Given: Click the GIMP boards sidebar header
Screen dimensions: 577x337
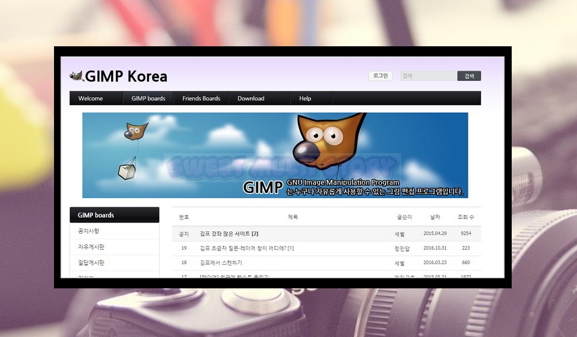Looking at the screenshot, I should 115,215.
